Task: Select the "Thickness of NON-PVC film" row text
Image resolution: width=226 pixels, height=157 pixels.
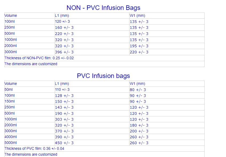Action: (x=39, y=58)
